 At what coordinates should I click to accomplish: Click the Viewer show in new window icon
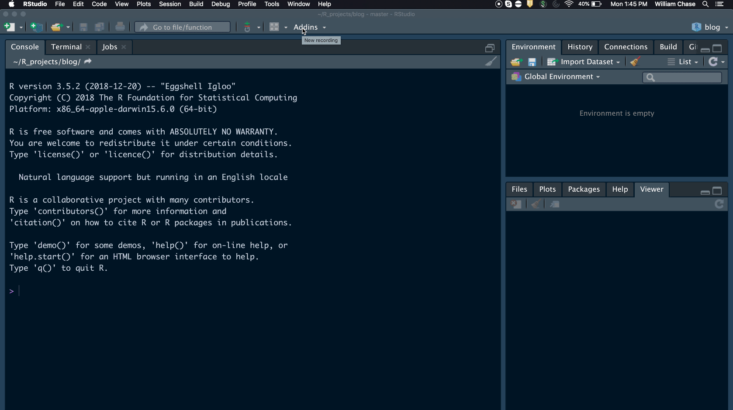coord(555,204)
